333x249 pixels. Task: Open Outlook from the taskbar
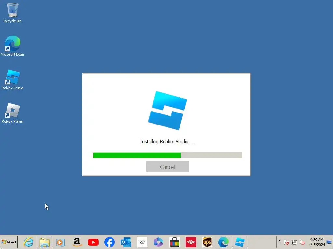[126, 242]
